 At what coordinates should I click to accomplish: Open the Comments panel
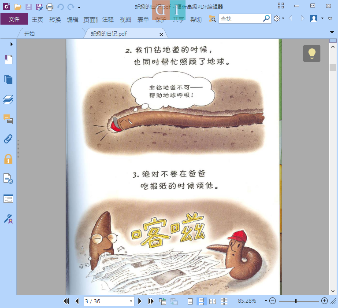point(8,119)
